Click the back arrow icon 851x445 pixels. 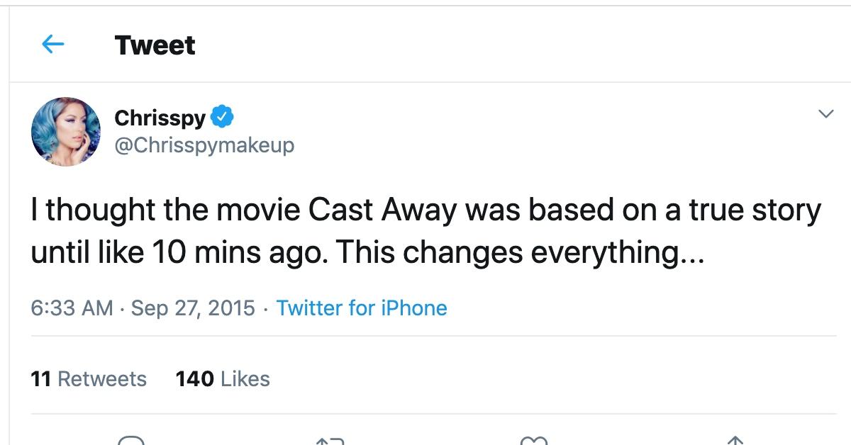(x=53, y=45)
